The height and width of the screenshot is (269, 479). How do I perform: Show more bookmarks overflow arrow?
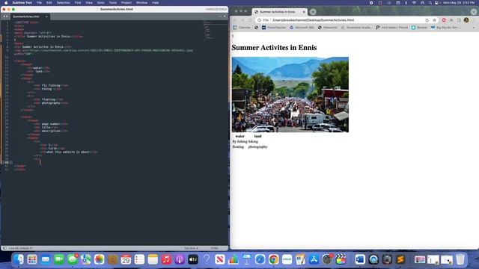click(474, 28)
